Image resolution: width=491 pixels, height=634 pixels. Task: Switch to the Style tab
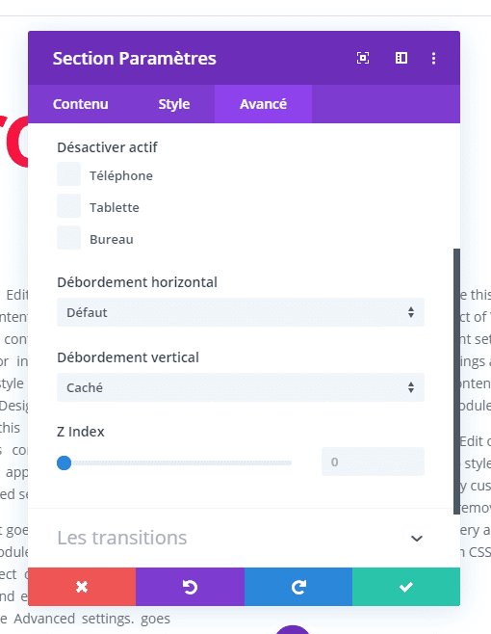tap(173, 104)
